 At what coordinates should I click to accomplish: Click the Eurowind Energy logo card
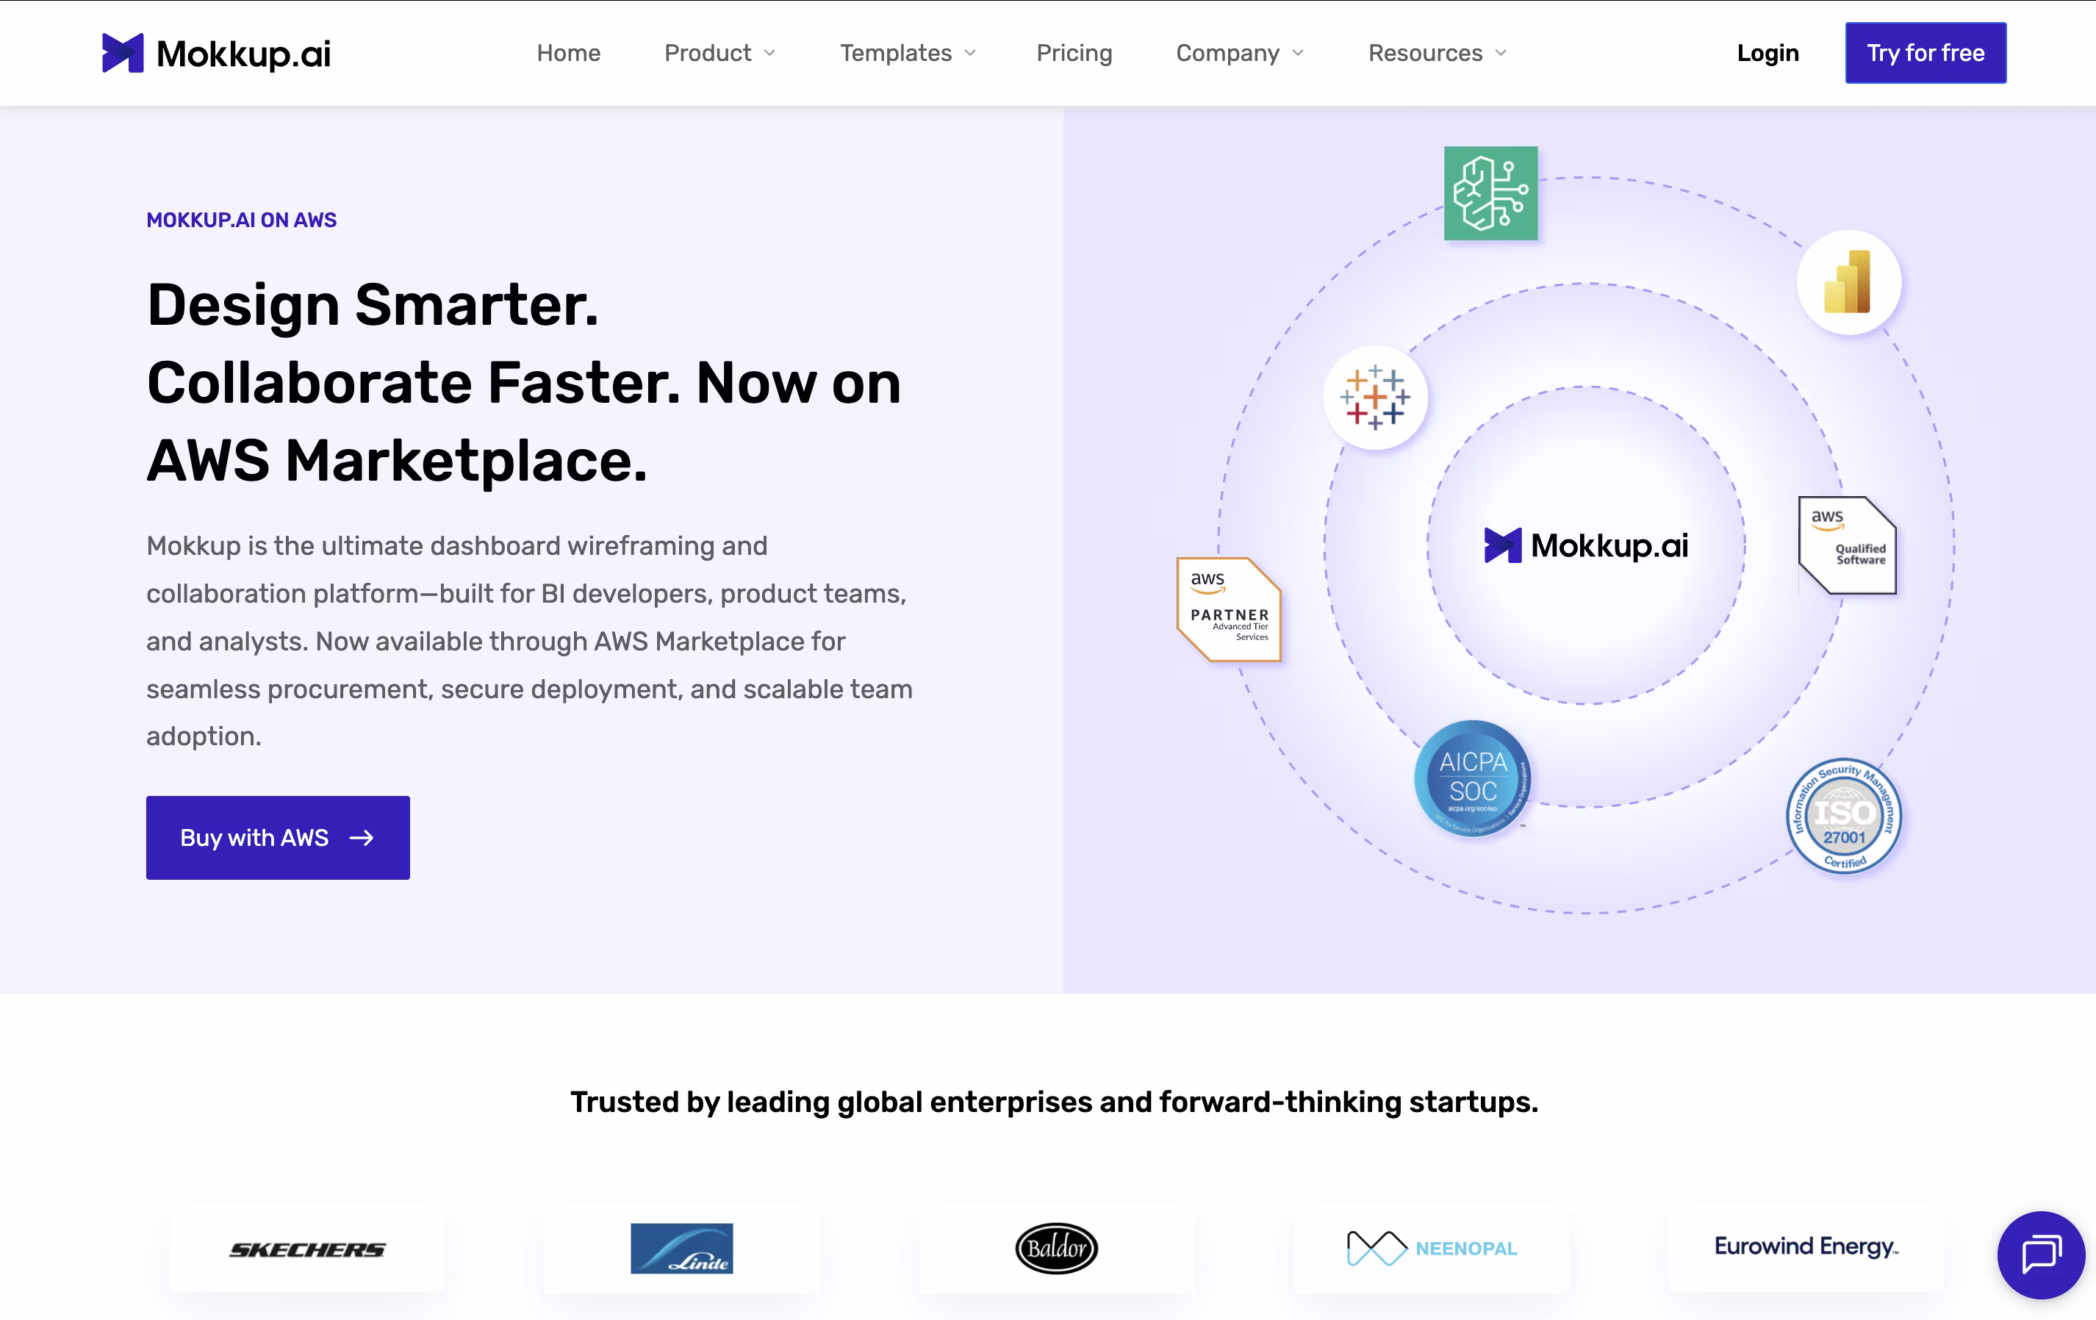tap(1806, 1249)
